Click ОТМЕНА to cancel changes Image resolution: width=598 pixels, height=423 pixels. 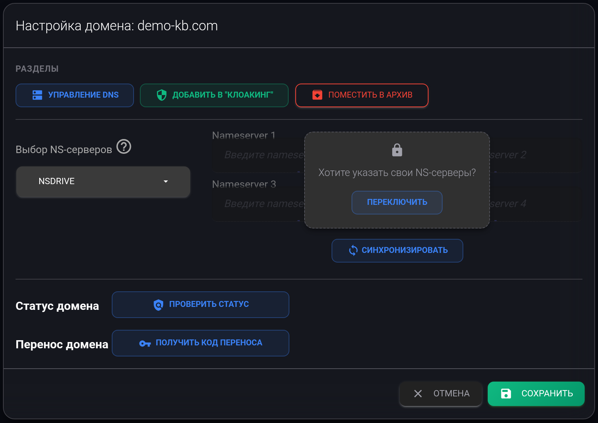440,393
